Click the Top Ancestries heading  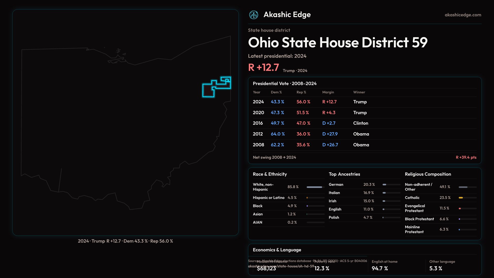[x=344, y=174]
